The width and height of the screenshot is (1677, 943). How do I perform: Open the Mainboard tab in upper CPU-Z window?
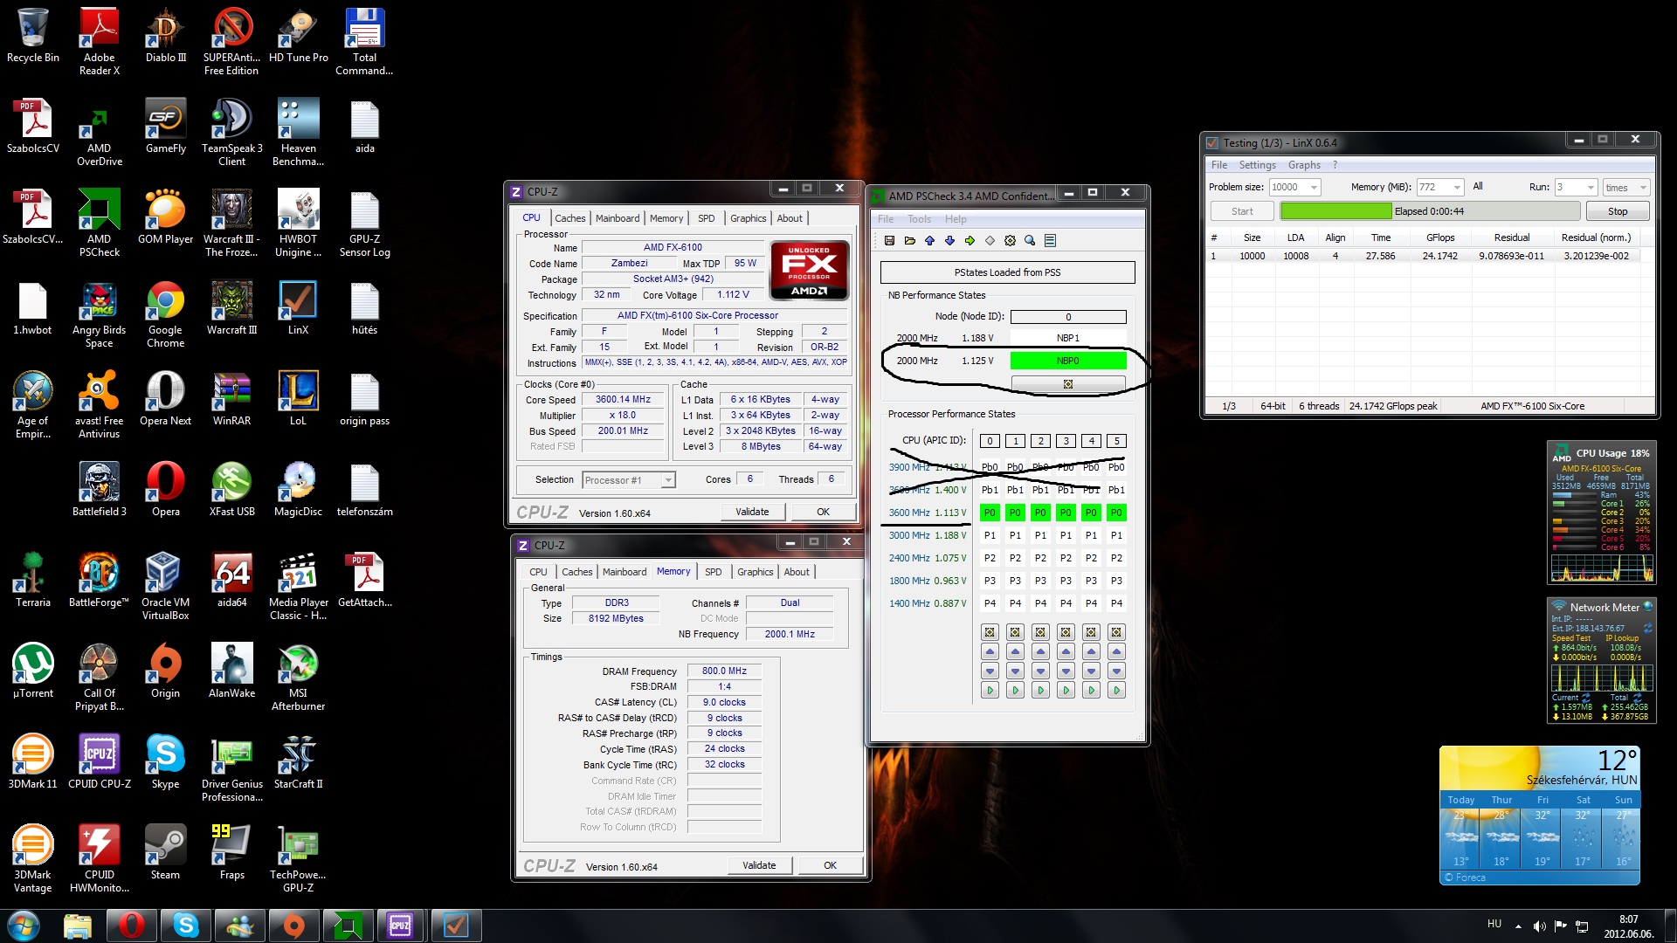pos(618,218)
